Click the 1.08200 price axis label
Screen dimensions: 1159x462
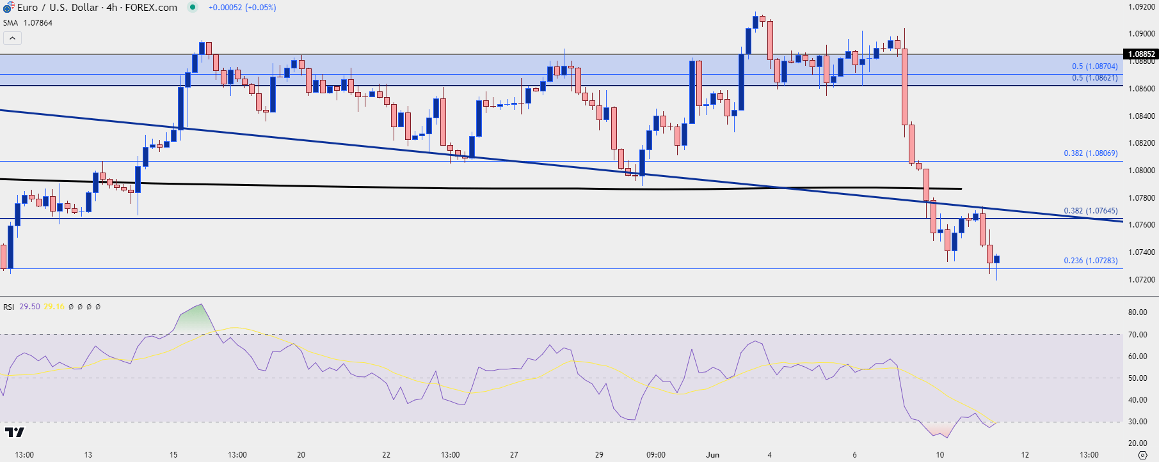click(1142, 143)
